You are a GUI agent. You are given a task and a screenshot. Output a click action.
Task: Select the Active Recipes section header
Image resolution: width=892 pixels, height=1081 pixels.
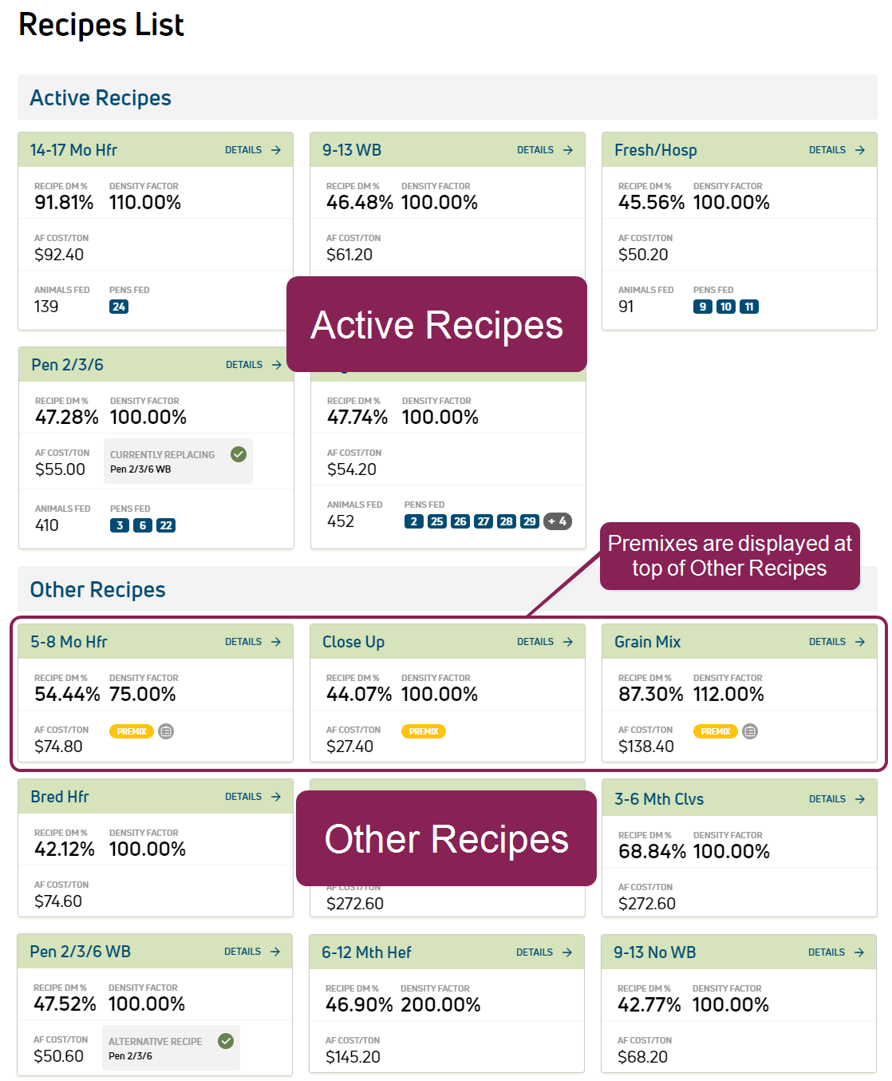101,98
